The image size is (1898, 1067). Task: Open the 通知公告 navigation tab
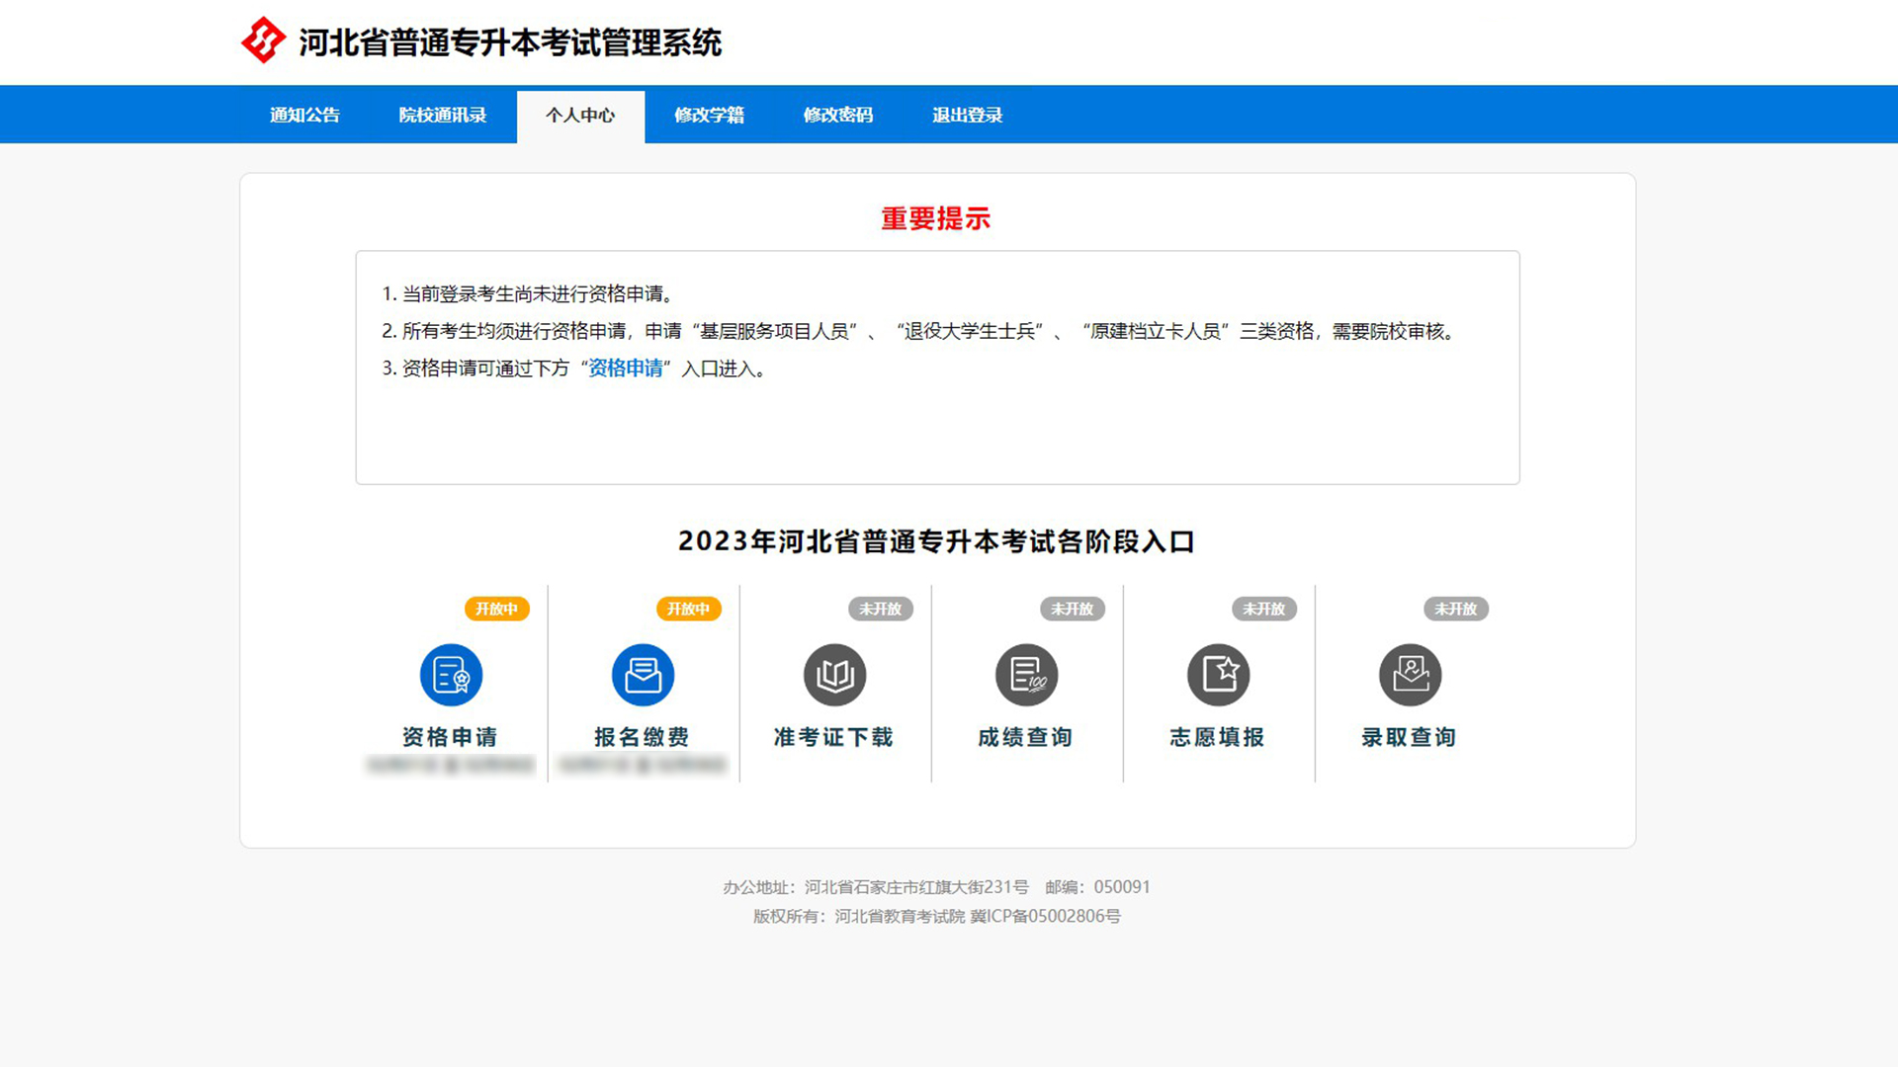click(x=304, y=116)
